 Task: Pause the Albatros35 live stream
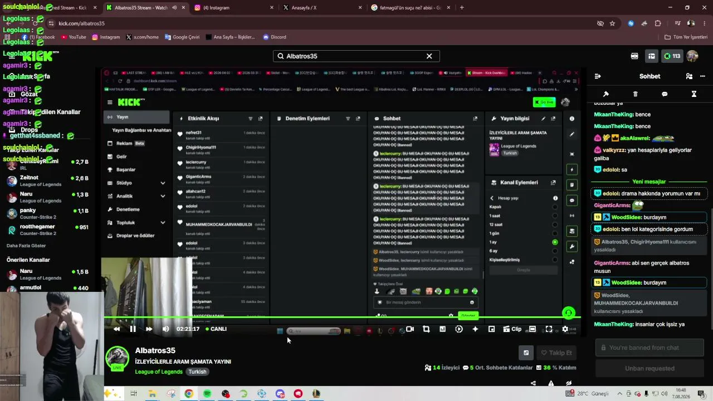[133, 329]
